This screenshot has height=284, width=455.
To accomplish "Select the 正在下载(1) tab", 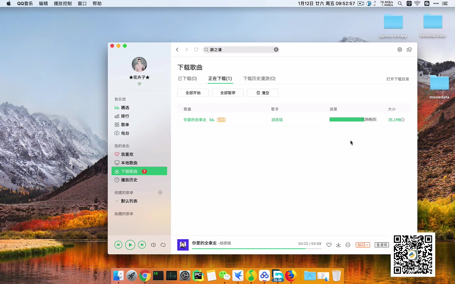I will 220,78.
